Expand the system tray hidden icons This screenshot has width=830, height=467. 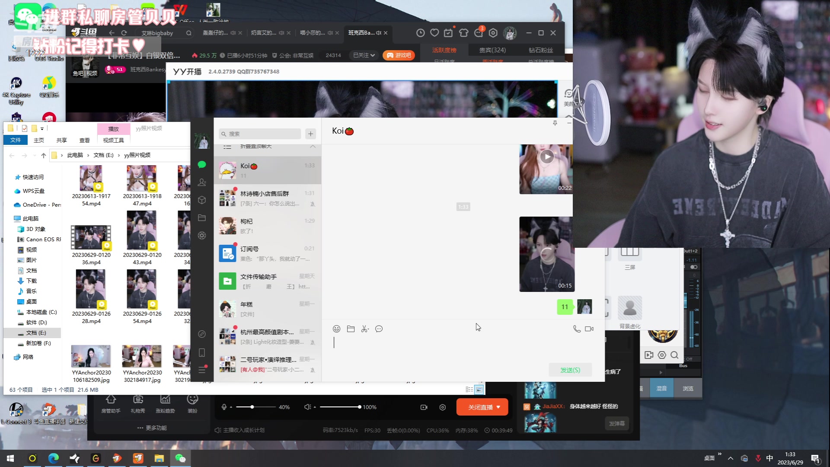(x=731, y=458)
